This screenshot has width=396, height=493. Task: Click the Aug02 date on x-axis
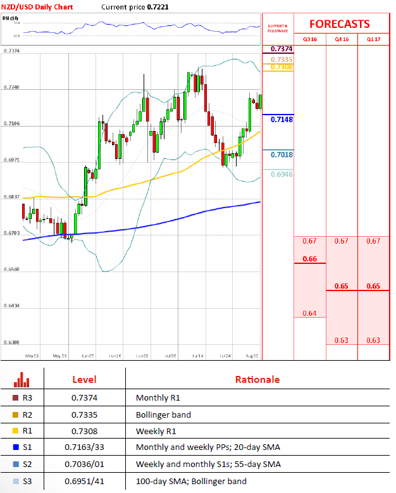coord(252,356)
